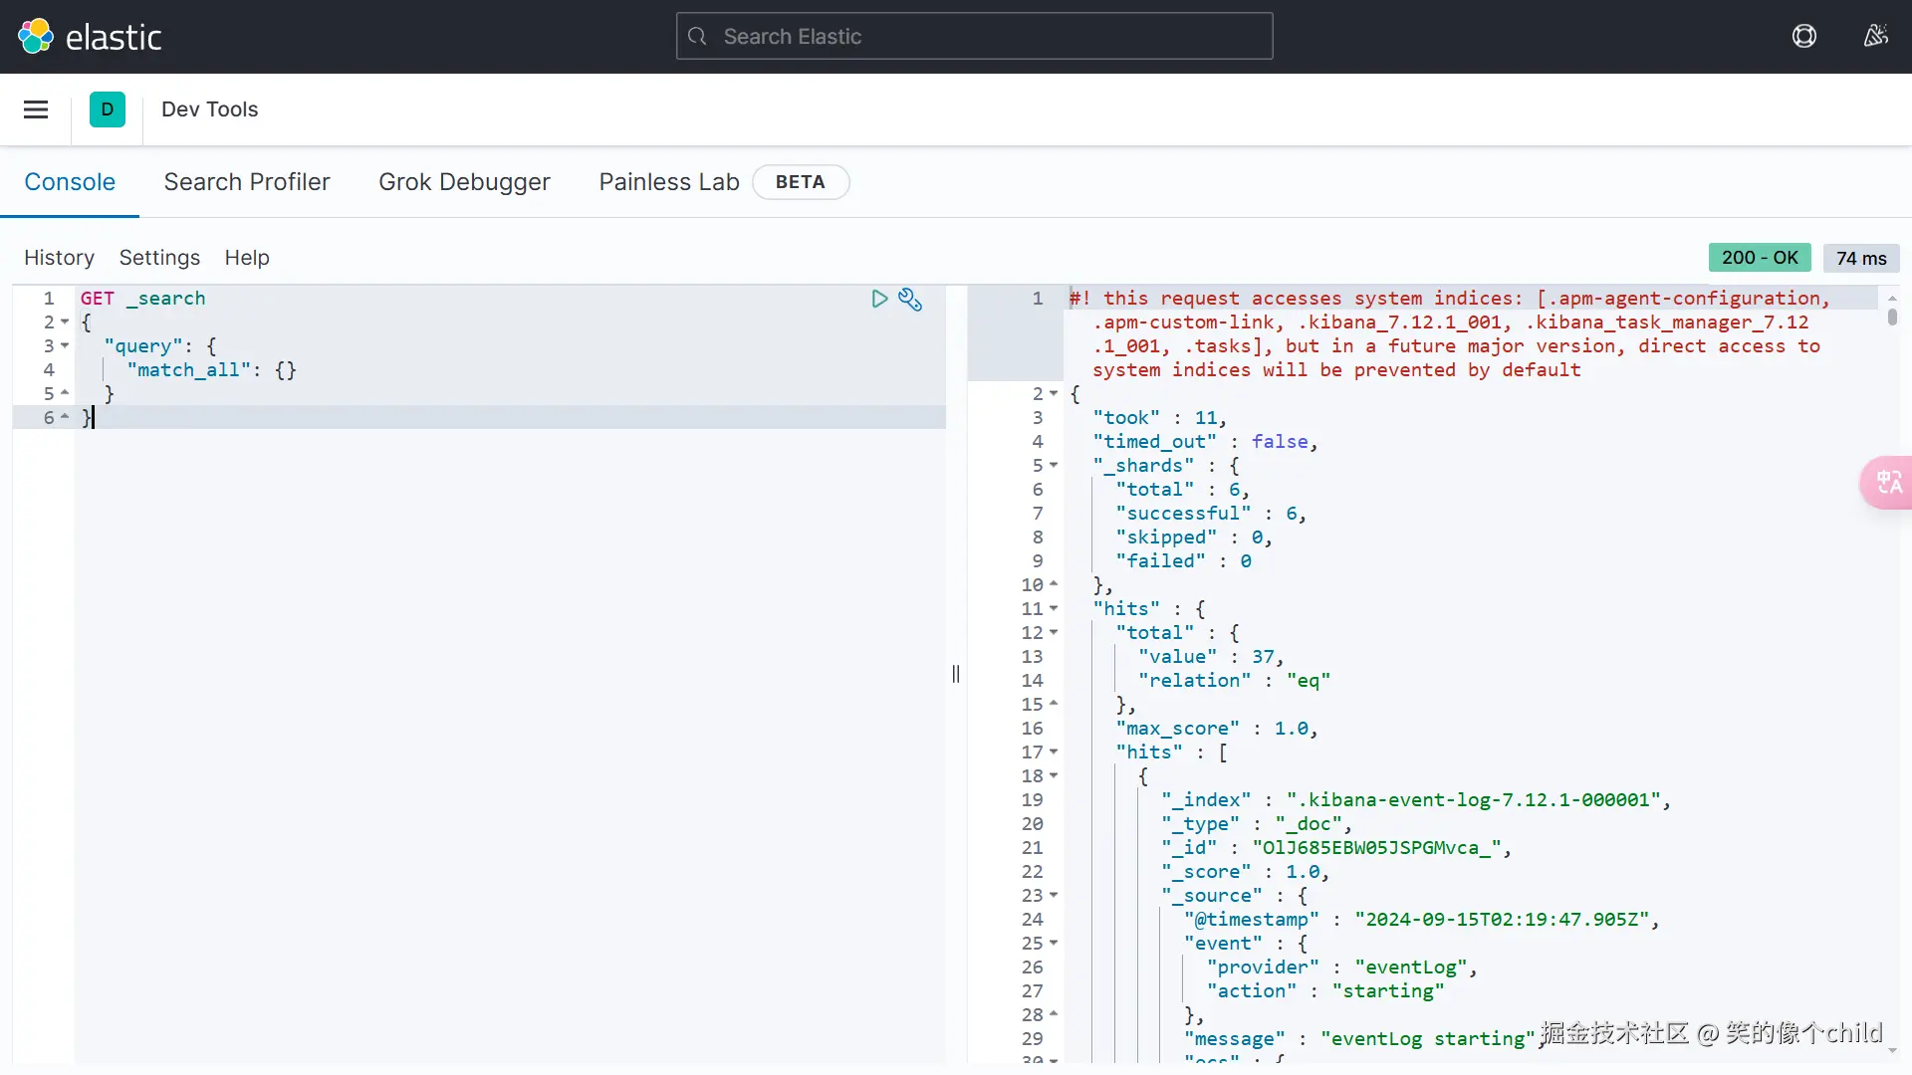Collapse request editor fold at line 2
Screen dimensions: 1912x1075
coord(65,322)
